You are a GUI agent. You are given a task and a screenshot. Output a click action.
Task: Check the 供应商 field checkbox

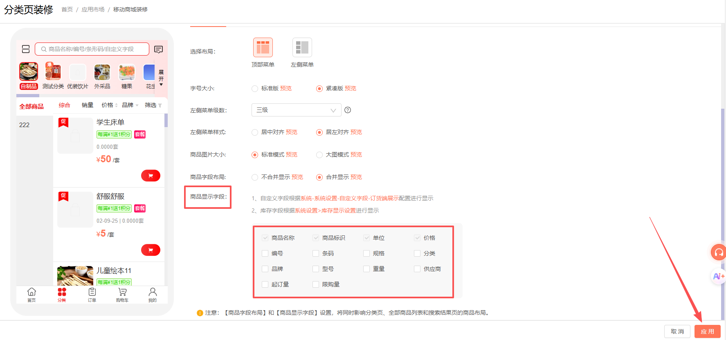[x=417, y=269]
